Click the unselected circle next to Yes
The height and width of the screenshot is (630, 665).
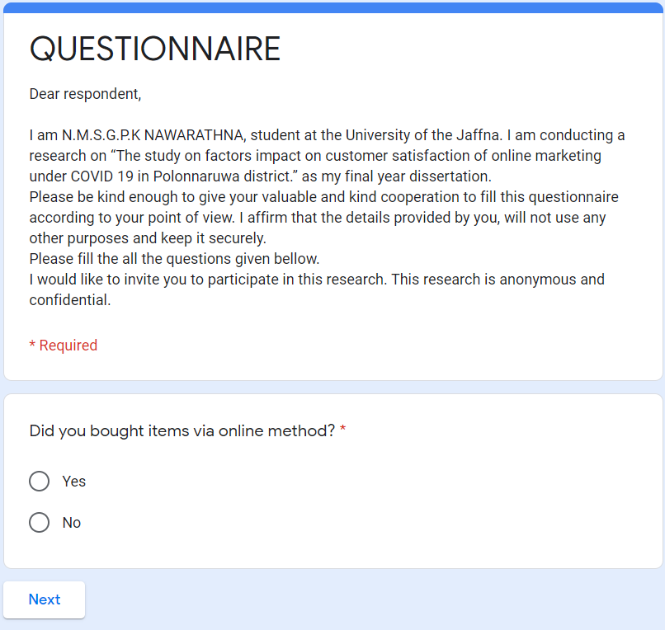(39, 481)
